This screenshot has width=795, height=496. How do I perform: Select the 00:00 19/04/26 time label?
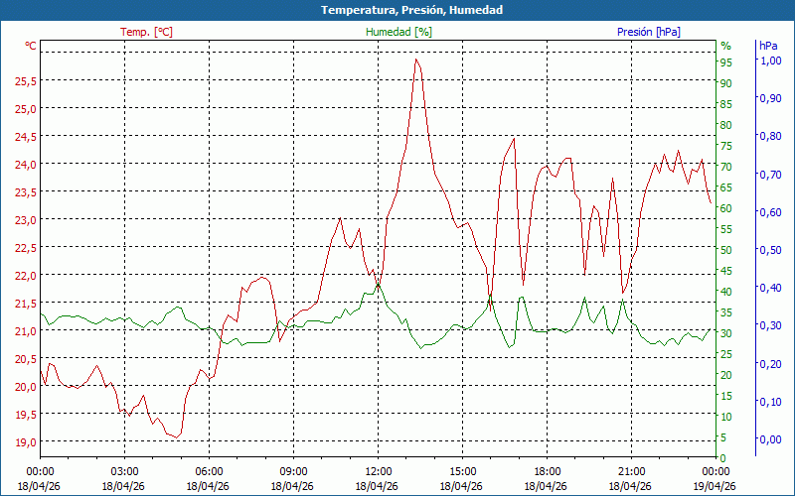pos(715,478)
